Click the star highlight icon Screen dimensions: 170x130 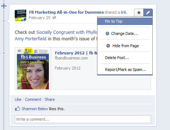(139, 13)
